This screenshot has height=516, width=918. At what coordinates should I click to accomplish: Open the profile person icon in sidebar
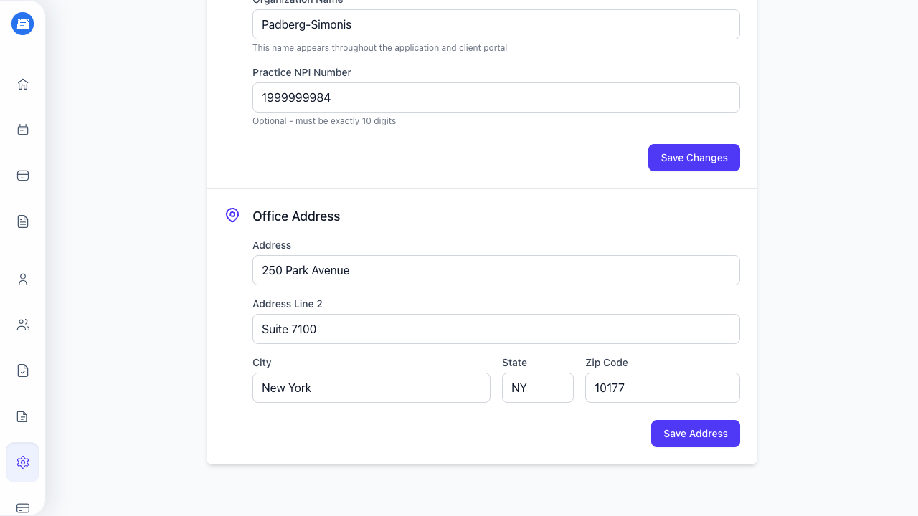22,279
